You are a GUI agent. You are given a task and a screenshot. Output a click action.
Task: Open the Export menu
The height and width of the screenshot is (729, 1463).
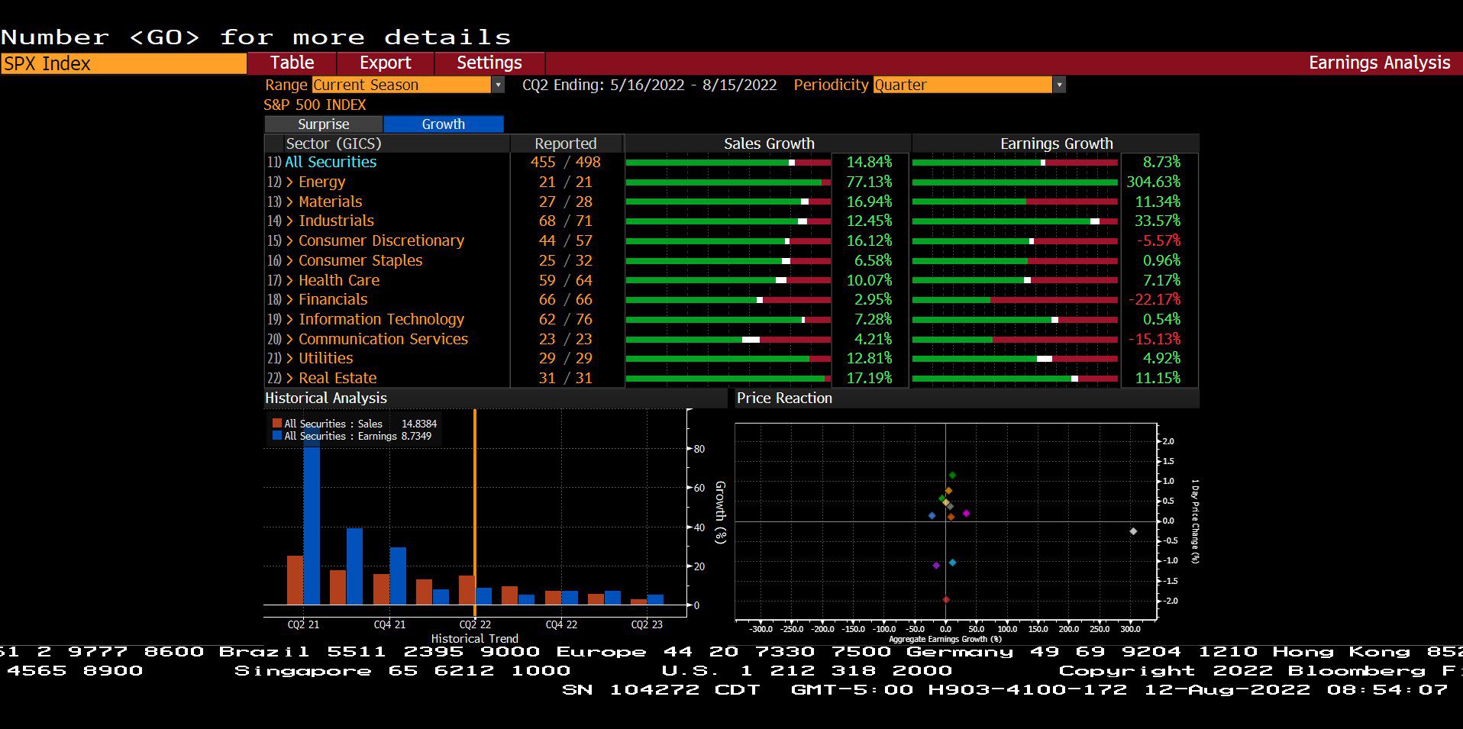click(386, 63)
